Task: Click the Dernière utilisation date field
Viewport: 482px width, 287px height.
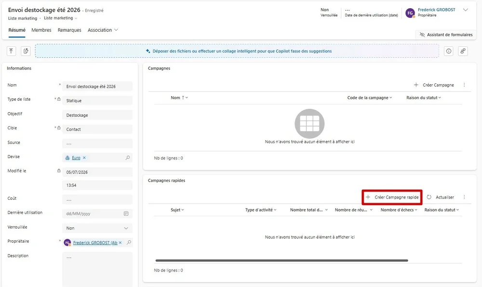Action: pyautogui.click(x=97, y=214)
